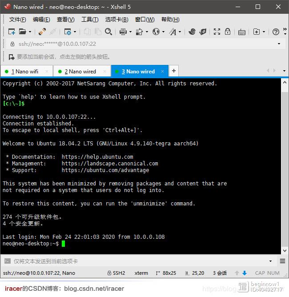Open the session Properties gear icon
Image resolution: width=289 pixels, height=297 pixels.
click(x=68, y=32)
